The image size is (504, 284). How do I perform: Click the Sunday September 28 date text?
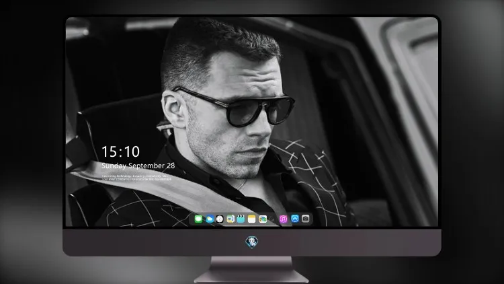click(138, 166)
